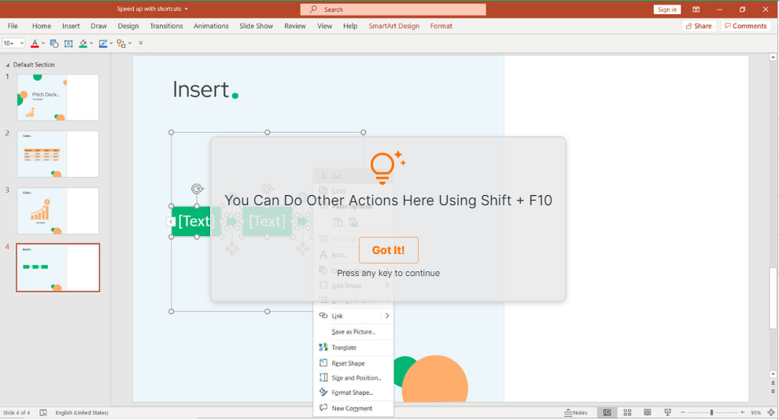Click the Share button
The image size is (779, 420).
coord(699,26)
